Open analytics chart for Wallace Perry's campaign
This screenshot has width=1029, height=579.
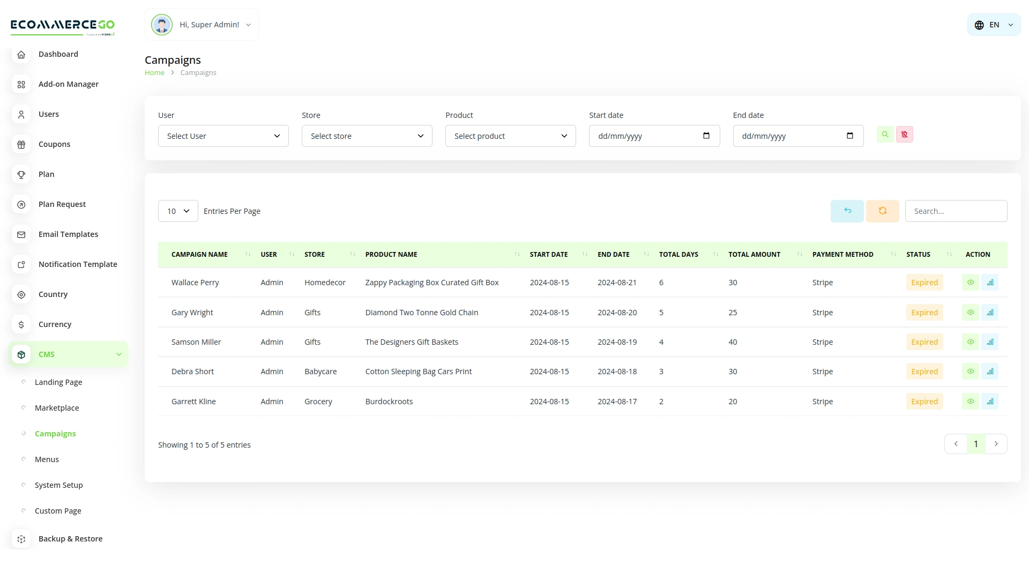coord(990,283)
